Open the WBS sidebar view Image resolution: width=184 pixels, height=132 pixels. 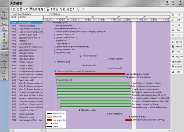pyautogui.click(x=4, y=35)
